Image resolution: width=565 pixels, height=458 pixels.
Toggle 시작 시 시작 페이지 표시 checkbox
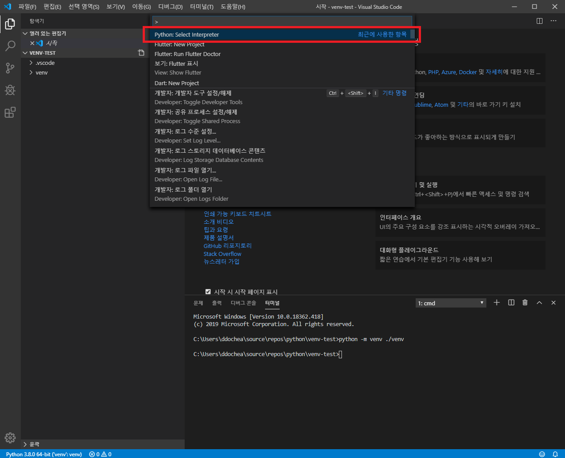click(208, 292)
